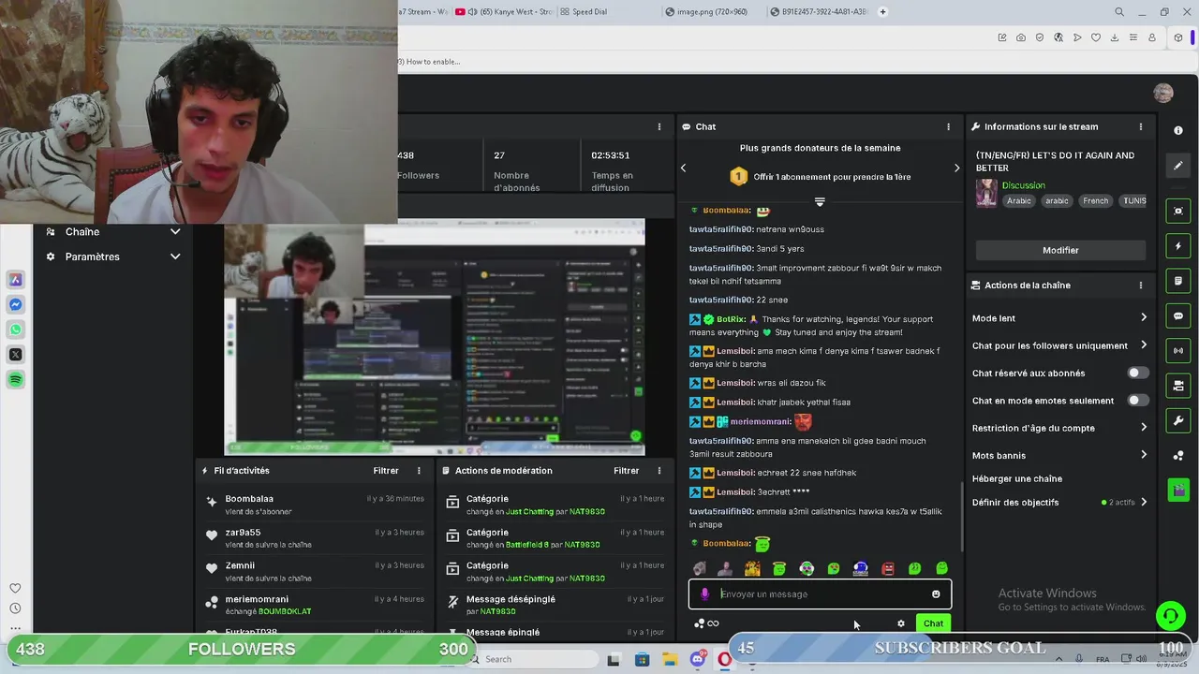Collapse chat leaderboard using the down caret
The height and width of the screenshot is (674, 1199).
820,202
